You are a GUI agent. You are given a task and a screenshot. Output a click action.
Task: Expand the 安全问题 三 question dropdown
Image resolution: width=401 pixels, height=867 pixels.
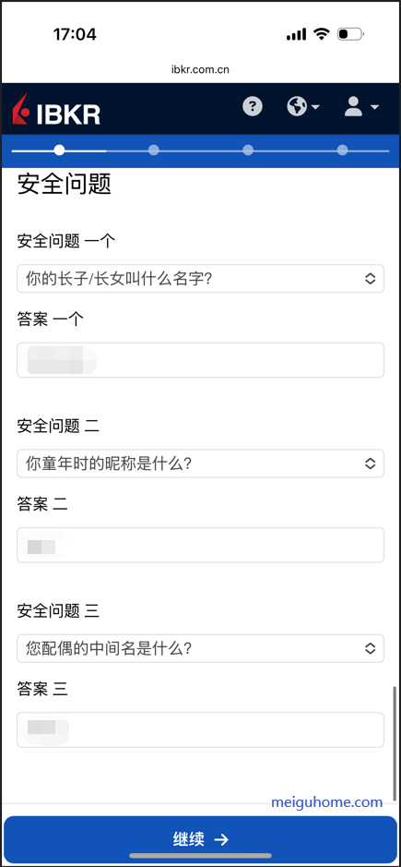(200, 648)
